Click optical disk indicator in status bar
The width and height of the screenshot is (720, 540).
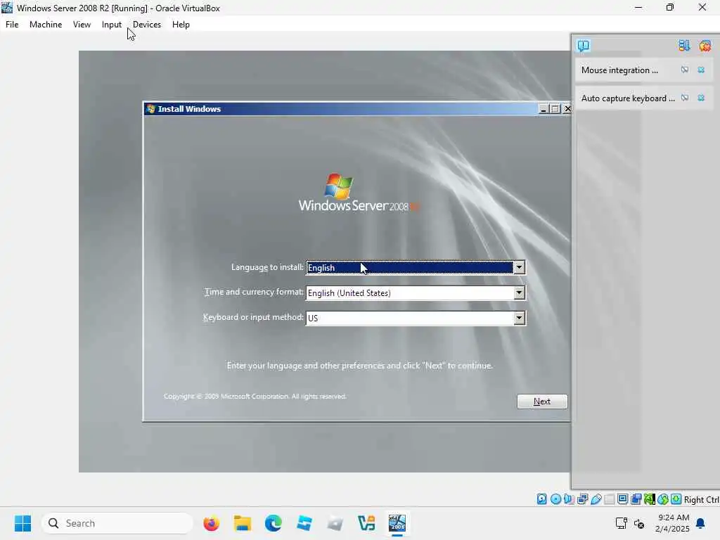[555, 499]
